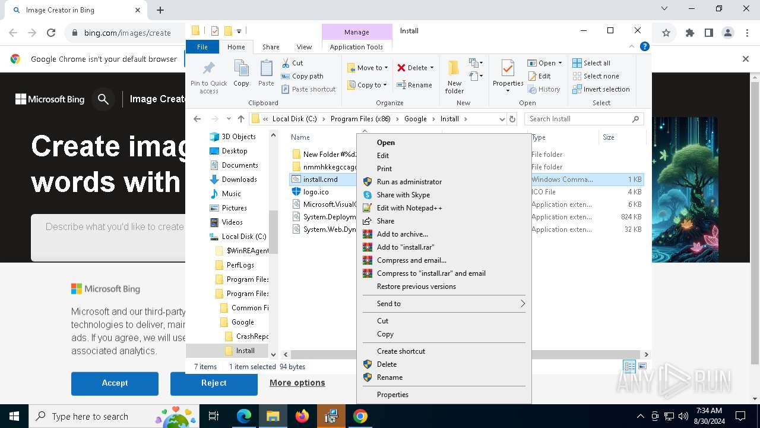The image size is (760, 428).
Task: Click the Size column header
Action: click(621, 137)
